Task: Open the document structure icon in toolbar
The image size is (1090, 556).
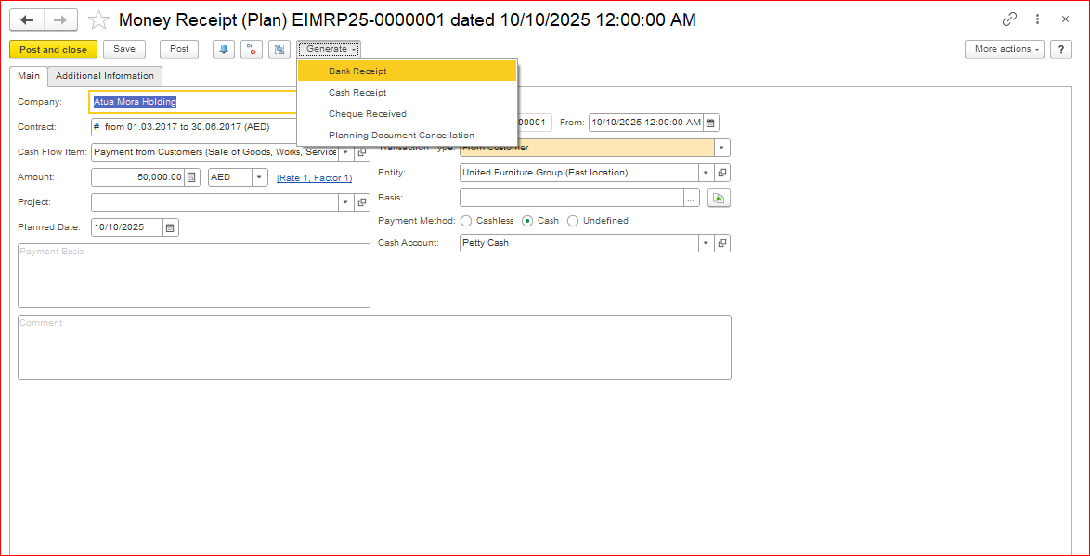Action: pos(279,49)
